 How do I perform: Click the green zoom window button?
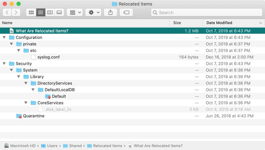[19, 4]
